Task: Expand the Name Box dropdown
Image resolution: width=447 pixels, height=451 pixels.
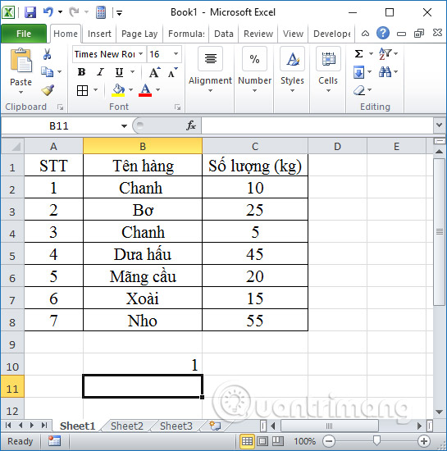Action: (124, 126)
